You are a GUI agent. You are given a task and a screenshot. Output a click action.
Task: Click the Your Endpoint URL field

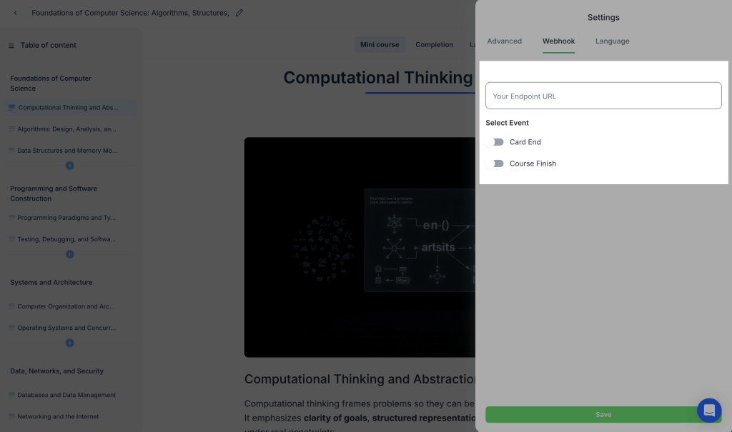603,96
